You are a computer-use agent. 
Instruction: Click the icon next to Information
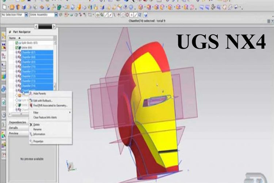click(31, 134)
